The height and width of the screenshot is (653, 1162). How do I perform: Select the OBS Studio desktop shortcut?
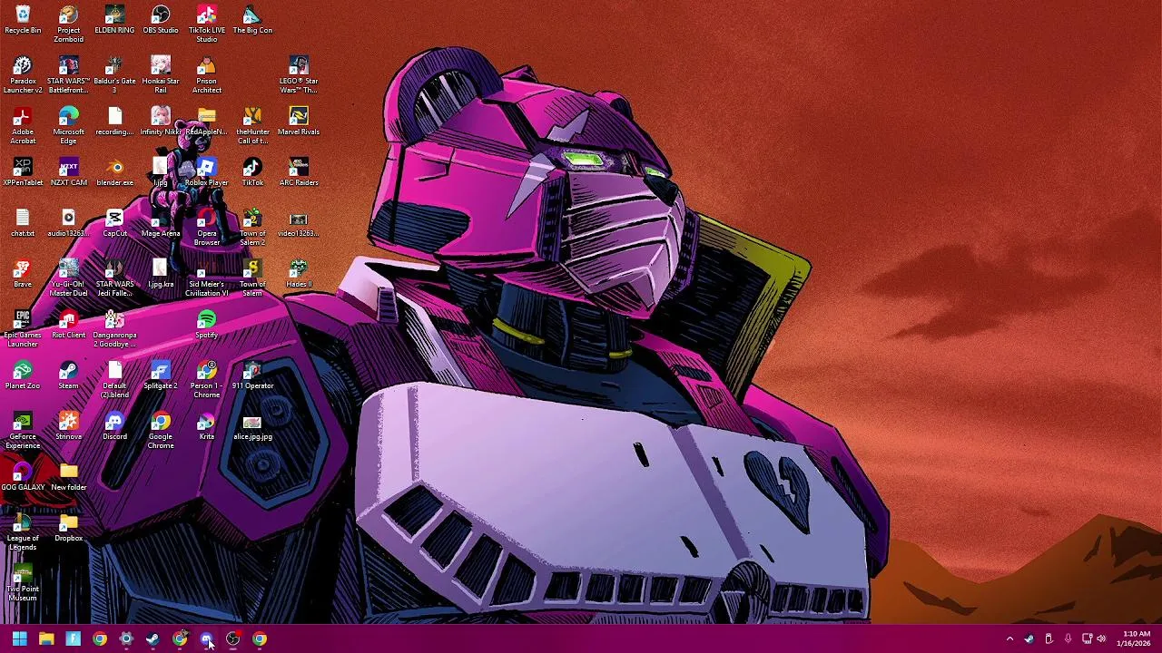click(161, 20)
